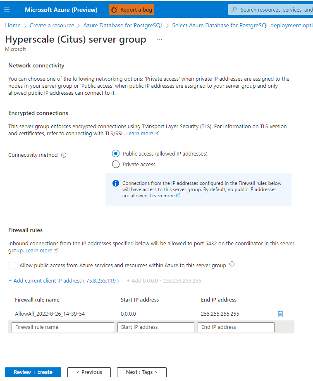
Task: Open Select Azure Database deployment option breadcrumb
Action: (242, 26)
